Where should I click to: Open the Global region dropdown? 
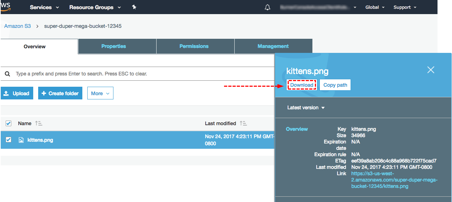pyautogui.click(x=375, y=7)
